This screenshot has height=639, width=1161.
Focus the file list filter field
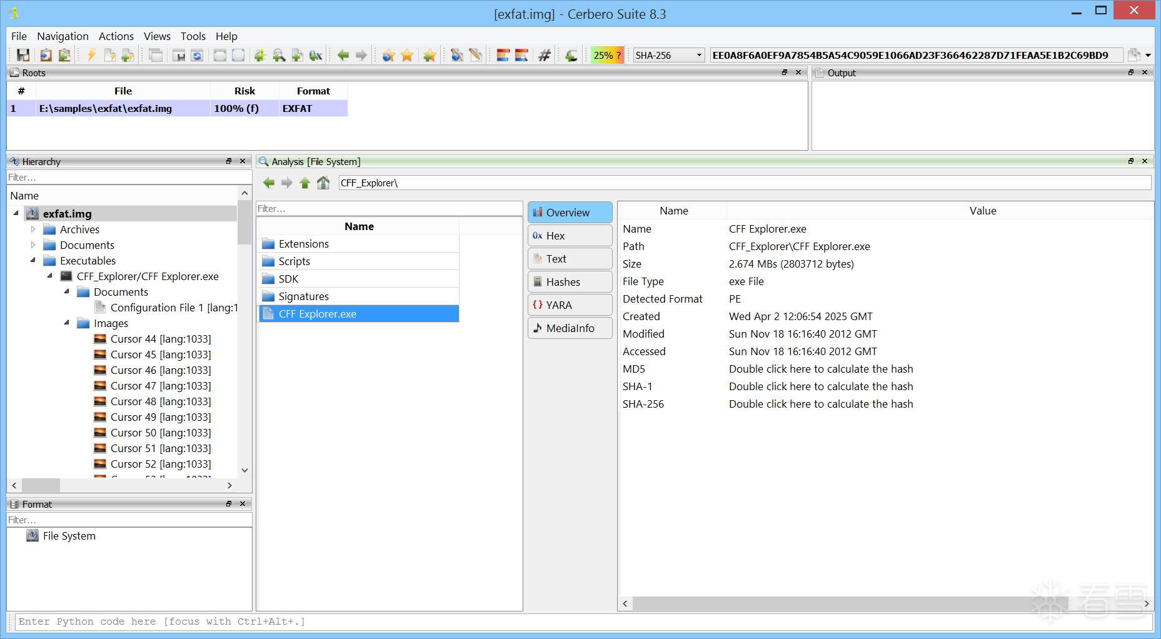coord(390,209)
